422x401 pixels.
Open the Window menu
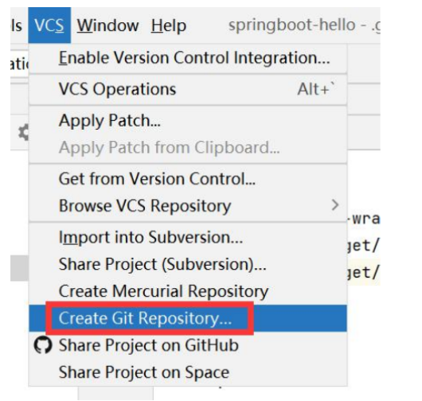tap(107, 25)
